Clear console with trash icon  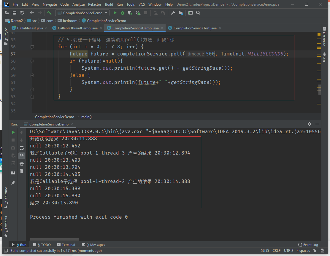point(22,171)
